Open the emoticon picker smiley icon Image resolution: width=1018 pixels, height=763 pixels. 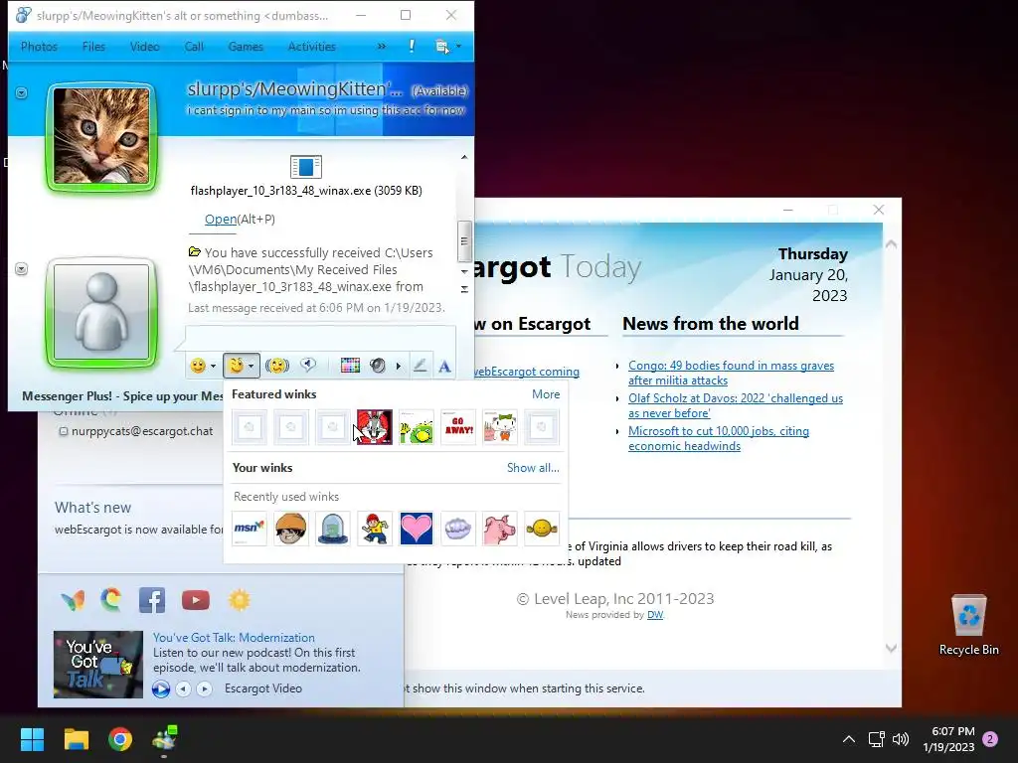pyautogui.click(x=198, y=366)
